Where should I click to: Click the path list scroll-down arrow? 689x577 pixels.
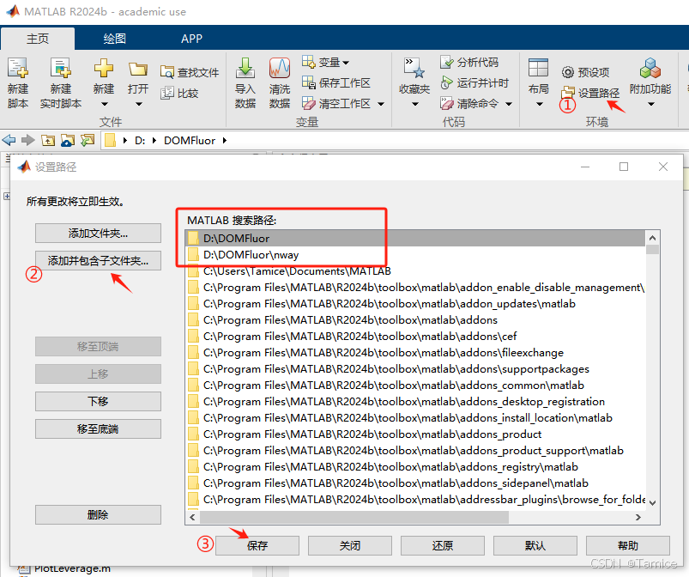click(x=652, y=502)
